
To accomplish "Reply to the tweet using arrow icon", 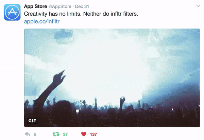I will tap(28, 134).
